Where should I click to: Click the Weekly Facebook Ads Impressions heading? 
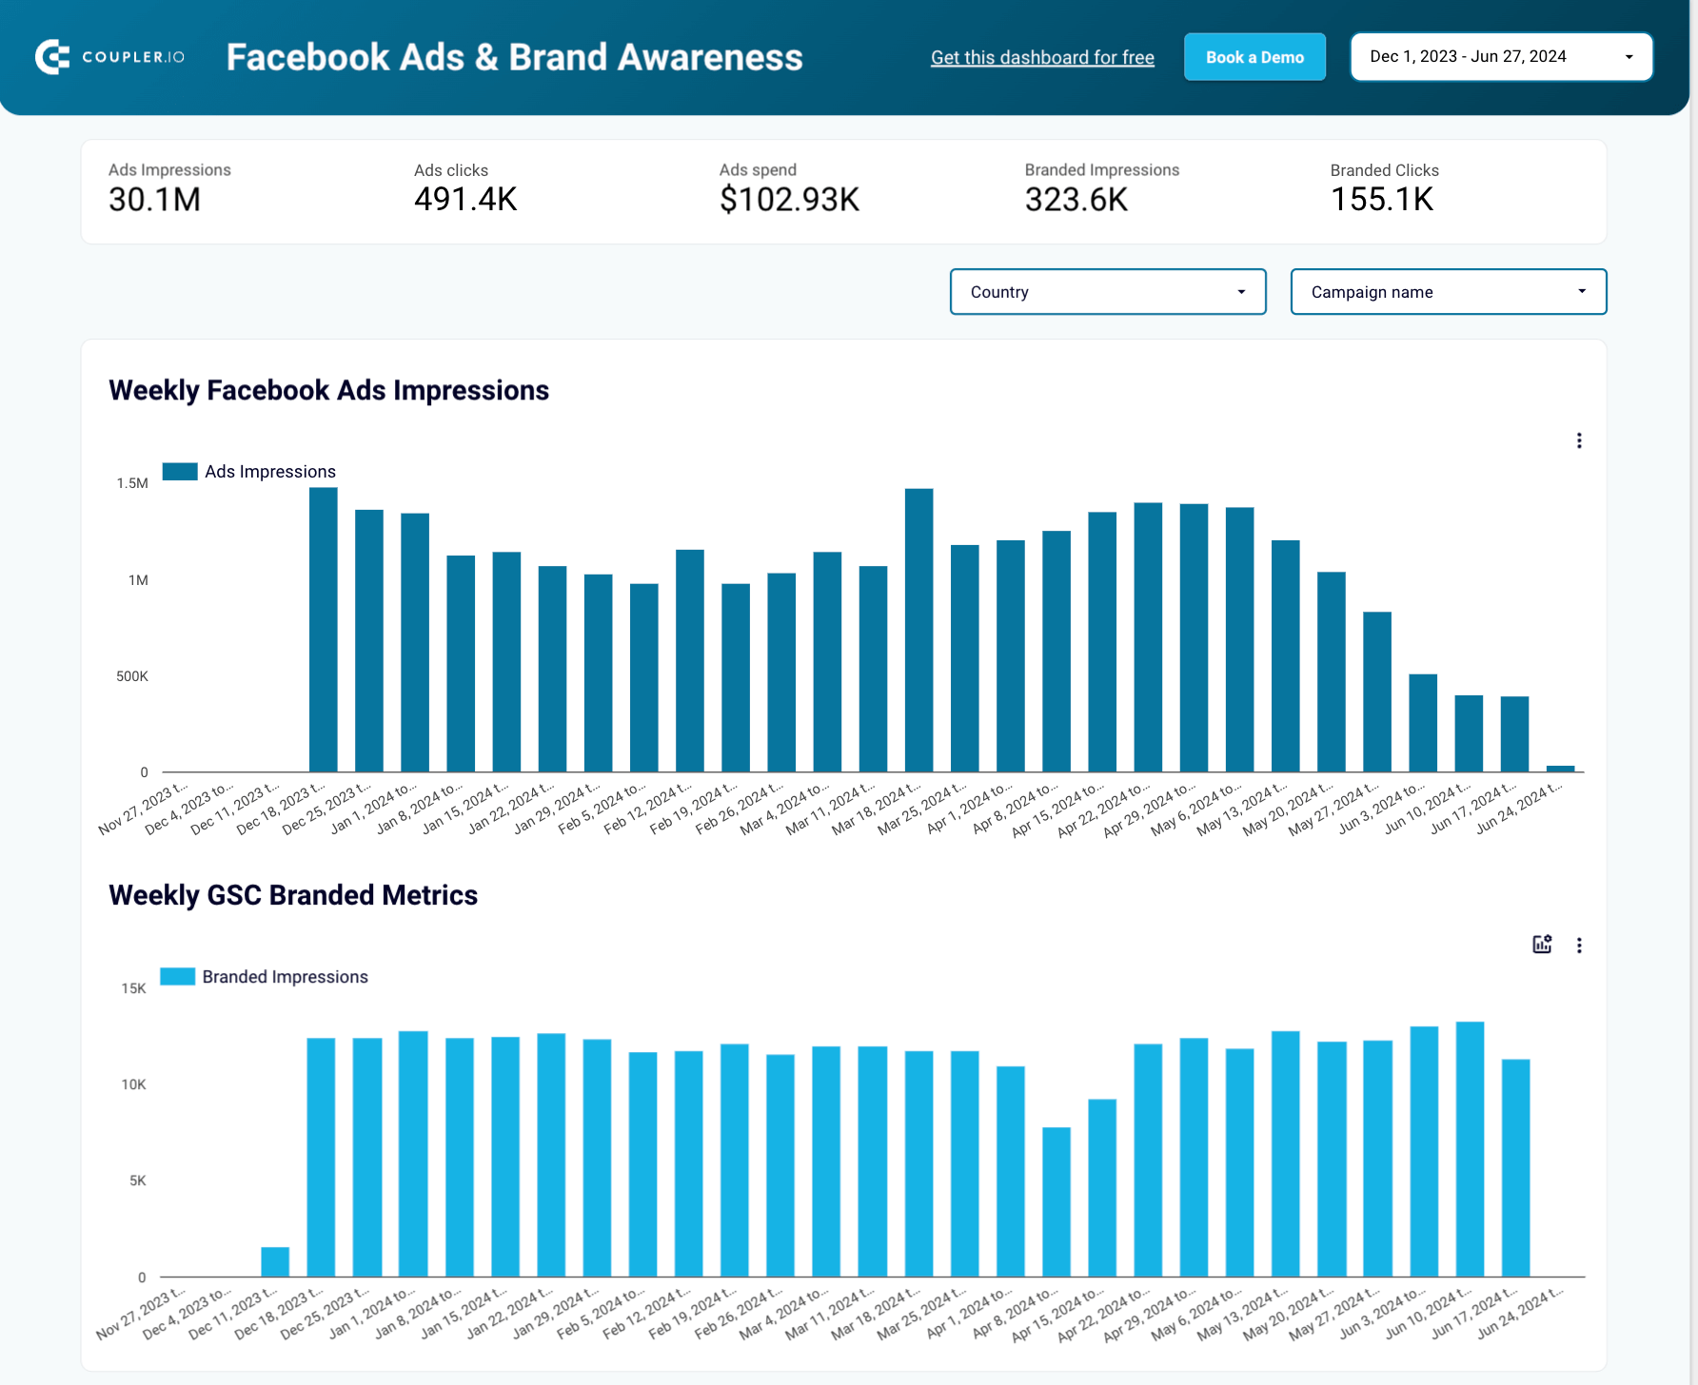tap(328, 391)
